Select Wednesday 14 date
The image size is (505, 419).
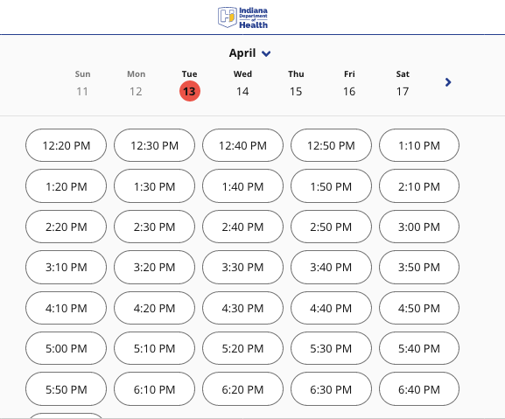[x=242, y=84]
